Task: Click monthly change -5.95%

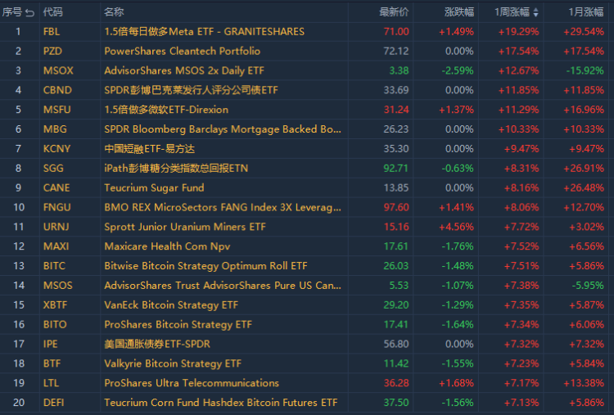Action: click(588, 286)
